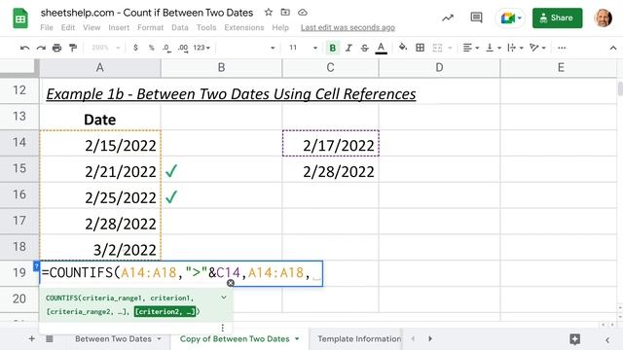This screenshot has width=623, height=350.
Task: Decrease decimal places
Action: [166, 48]
